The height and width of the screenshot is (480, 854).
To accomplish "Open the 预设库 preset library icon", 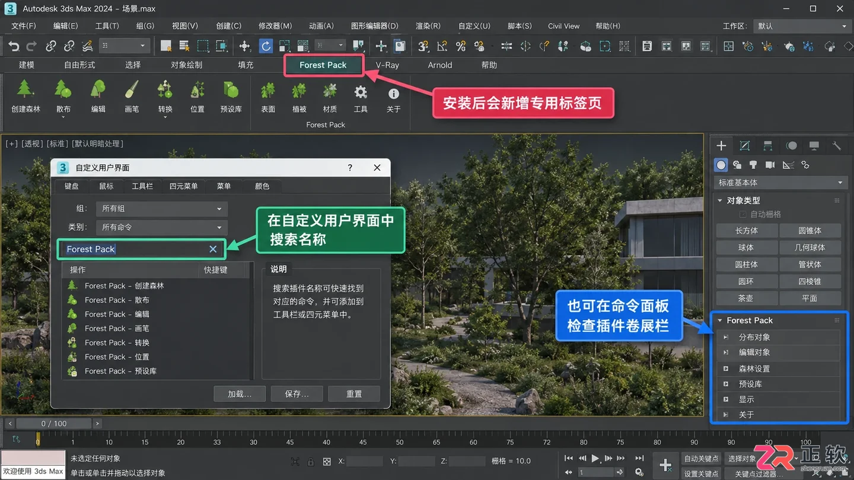I will (x=231, y=91).
